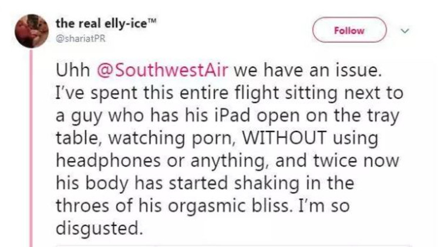Click the tweet author's profile avatar
The height and width of the screenshot is (247, 445).
(x=31, y=31)
